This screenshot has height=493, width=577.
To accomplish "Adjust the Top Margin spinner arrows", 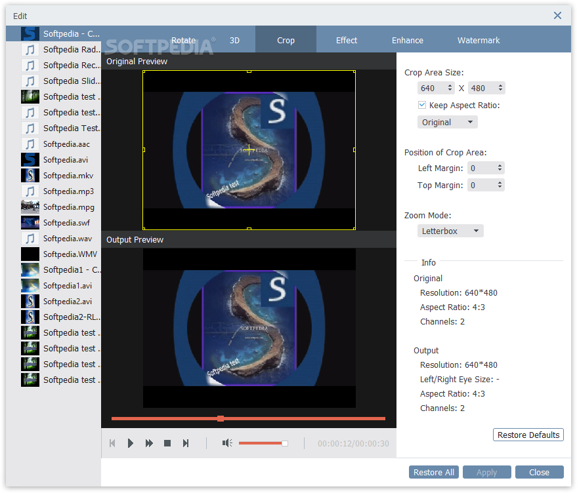I will [500, 185].
